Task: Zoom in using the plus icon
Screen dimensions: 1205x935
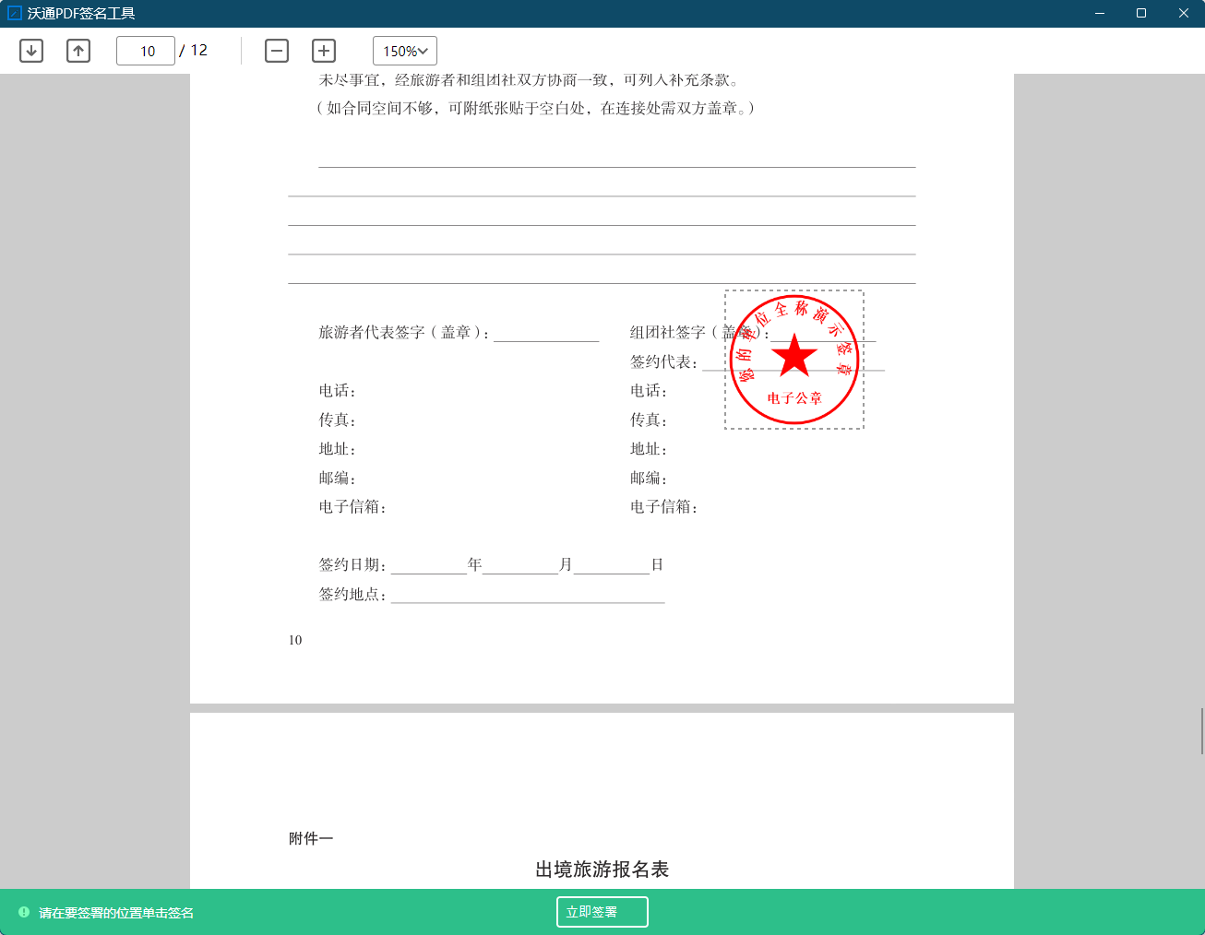Action: (x=324, y=51)
